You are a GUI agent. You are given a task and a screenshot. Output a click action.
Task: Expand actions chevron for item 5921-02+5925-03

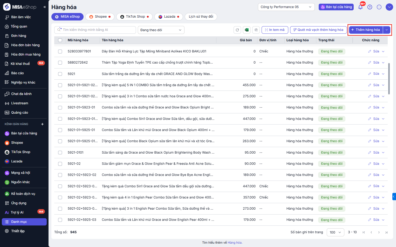pyautogui.click(x=383, y=220)
